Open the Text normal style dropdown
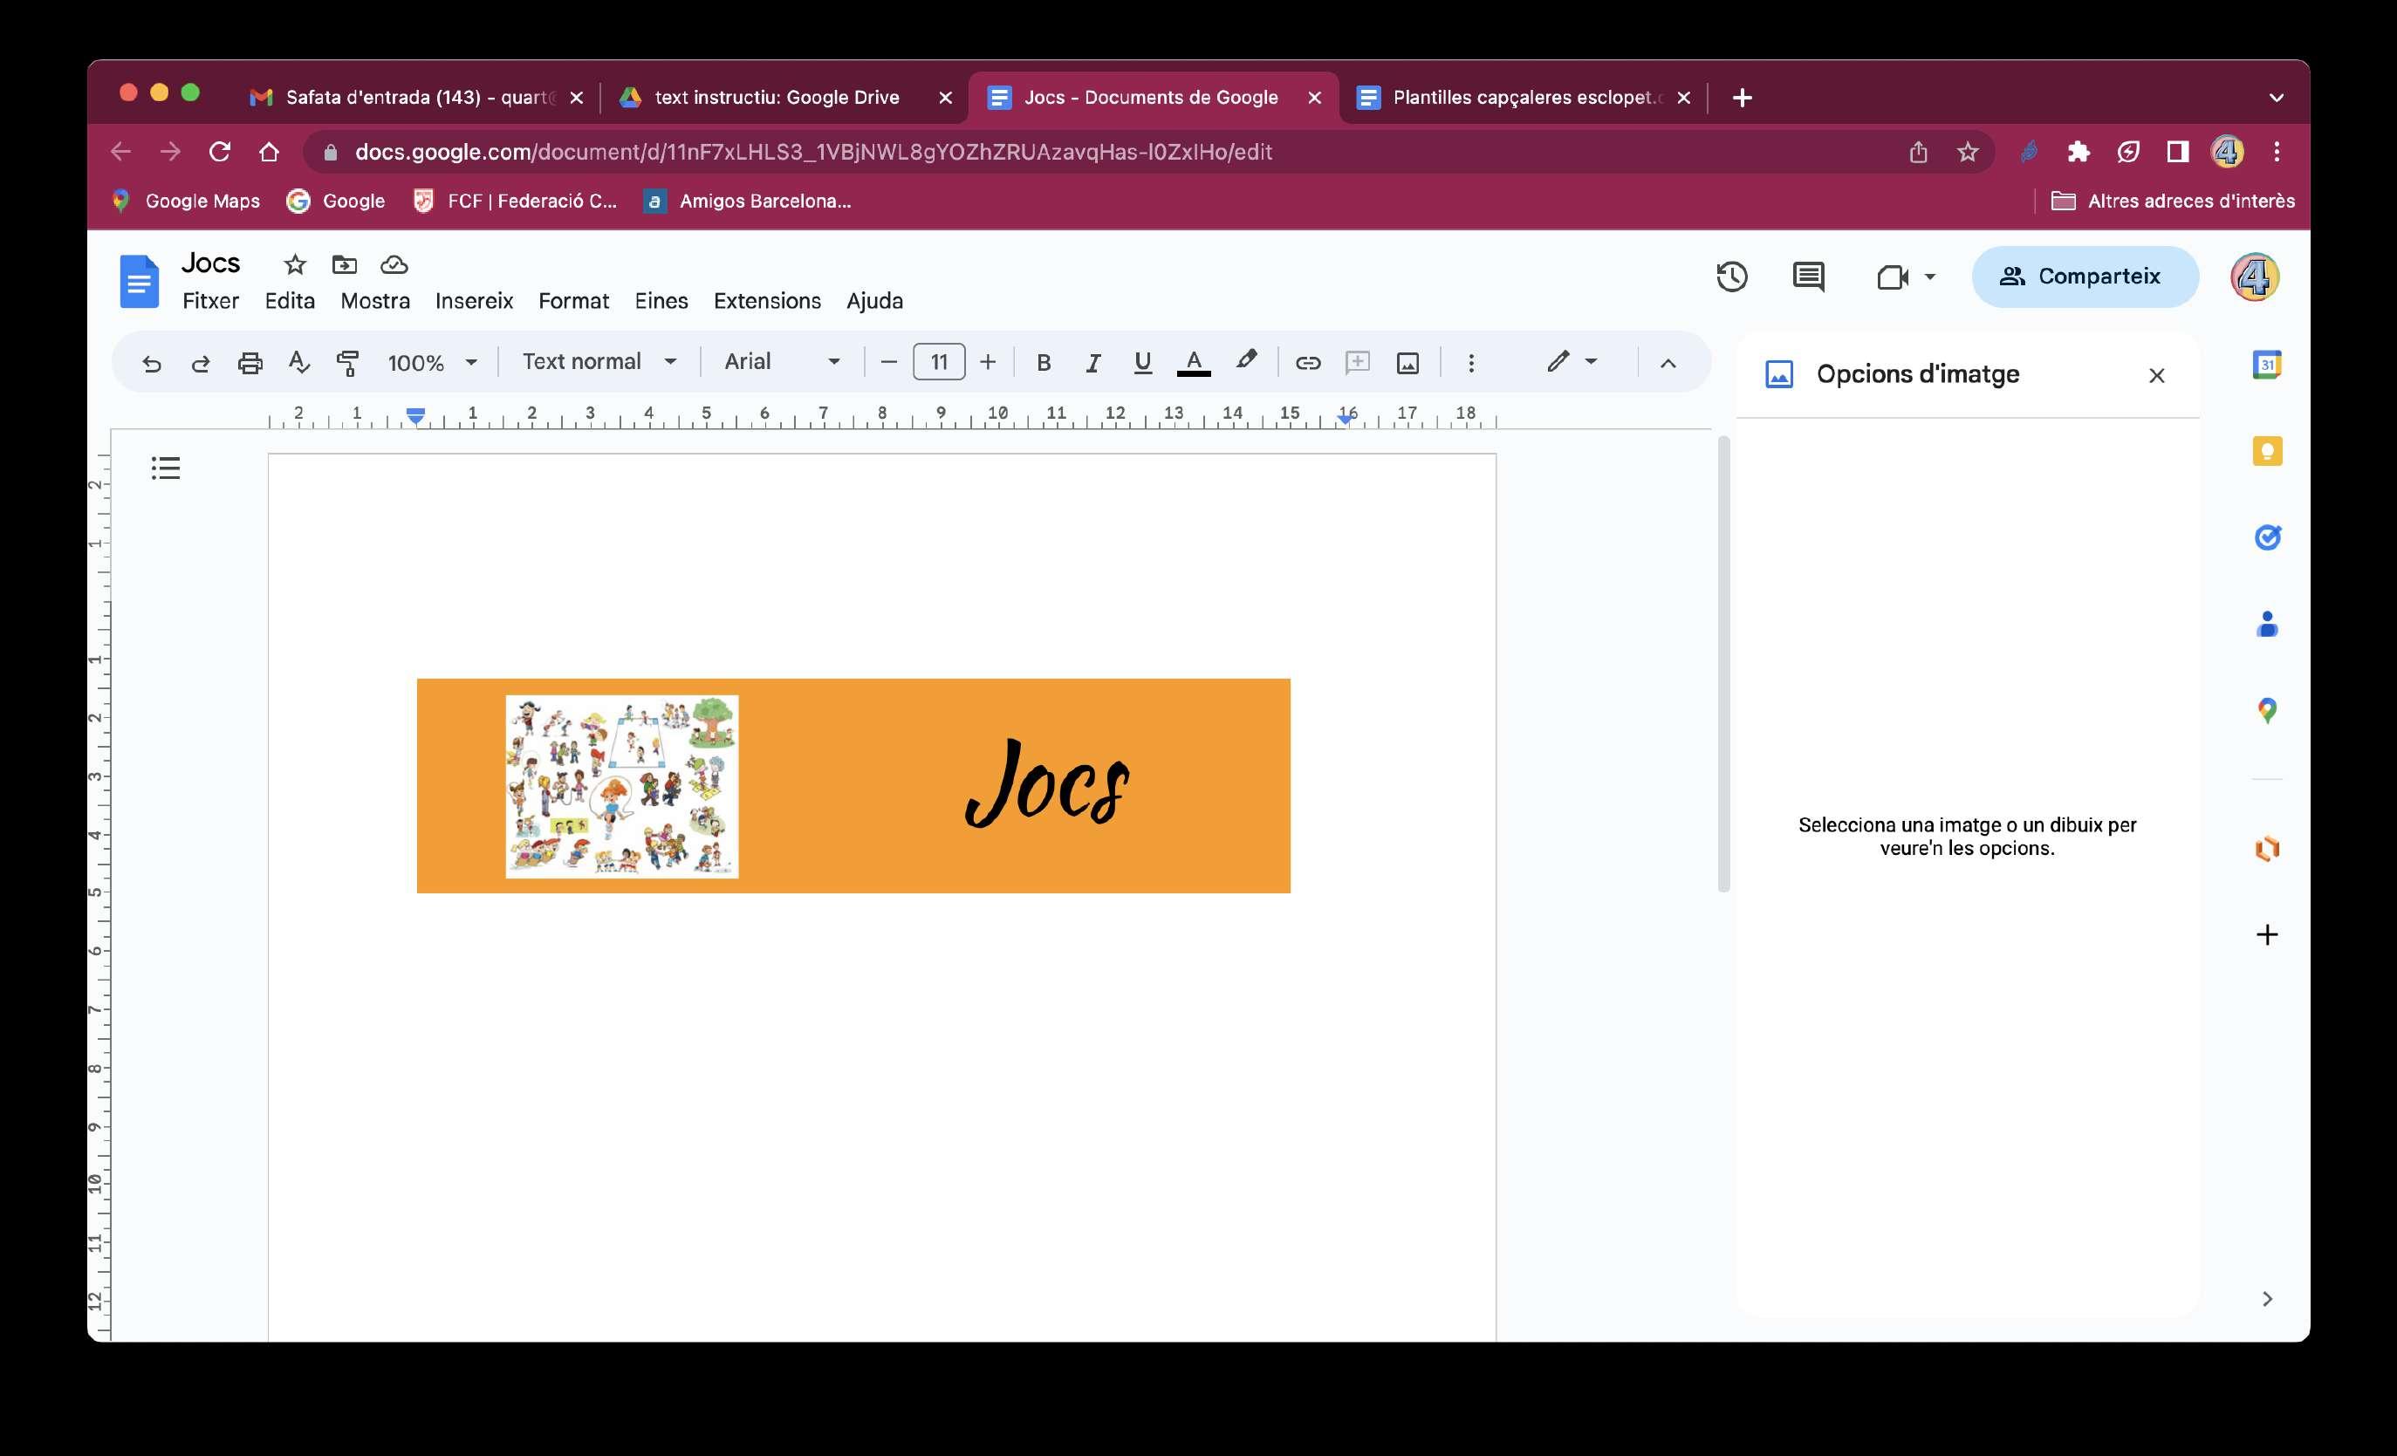 [x=599, y=362]
